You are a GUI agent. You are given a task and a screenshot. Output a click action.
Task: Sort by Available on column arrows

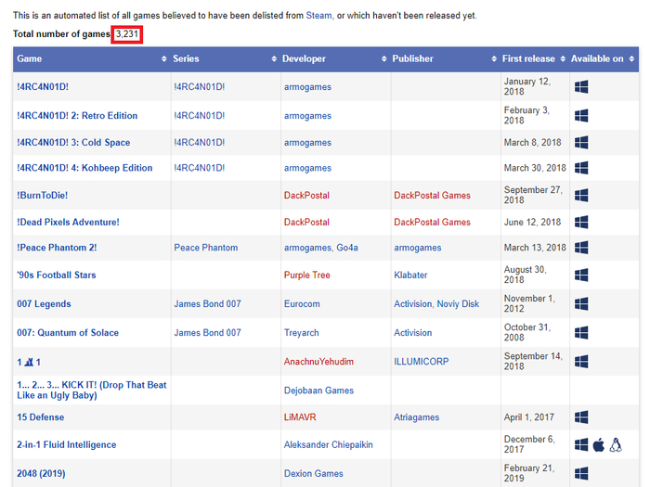[631, 58]
